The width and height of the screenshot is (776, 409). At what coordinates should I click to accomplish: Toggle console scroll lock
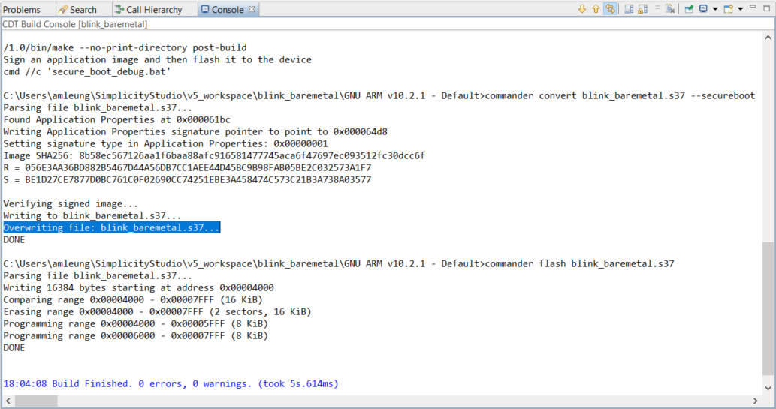point(643,9)
